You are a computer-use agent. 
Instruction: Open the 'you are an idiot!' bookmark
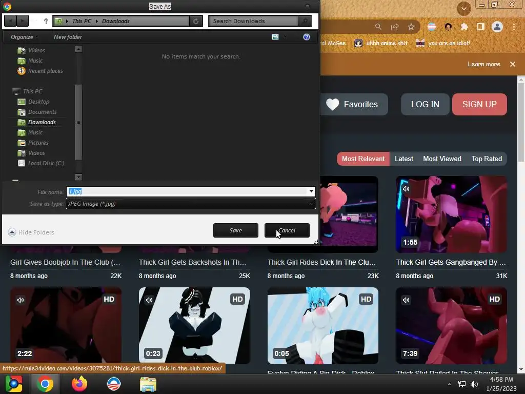coord(443,43)
